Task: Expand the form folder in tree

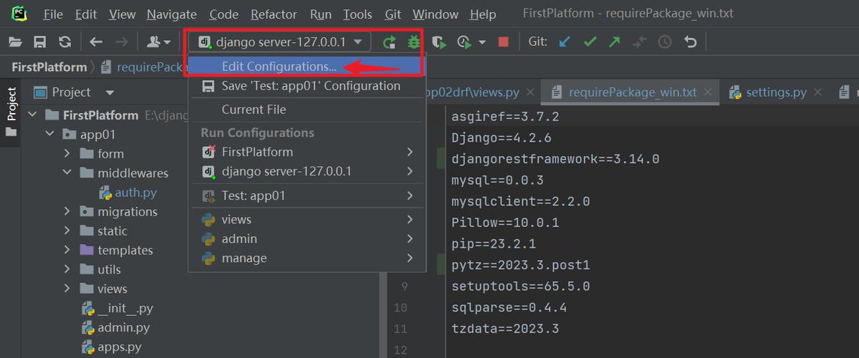Action: click(x=67, y=154)
